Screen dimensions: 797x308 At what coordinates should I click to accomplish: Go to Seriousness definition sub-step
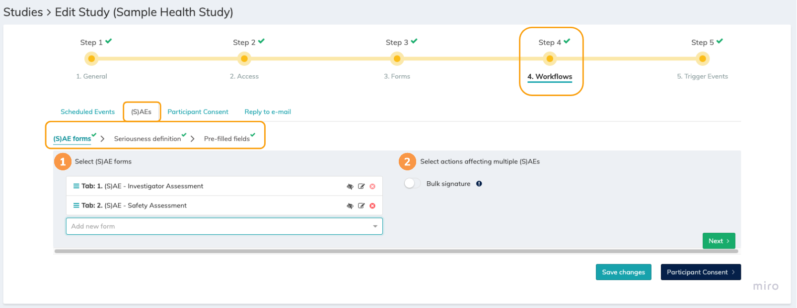pos(147,139)
